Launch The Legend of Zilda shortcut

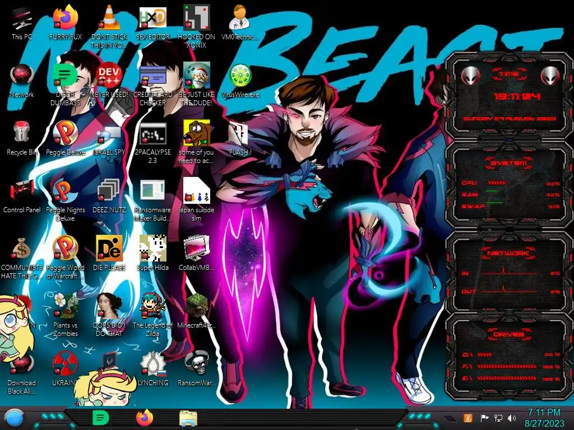(152, 315)
